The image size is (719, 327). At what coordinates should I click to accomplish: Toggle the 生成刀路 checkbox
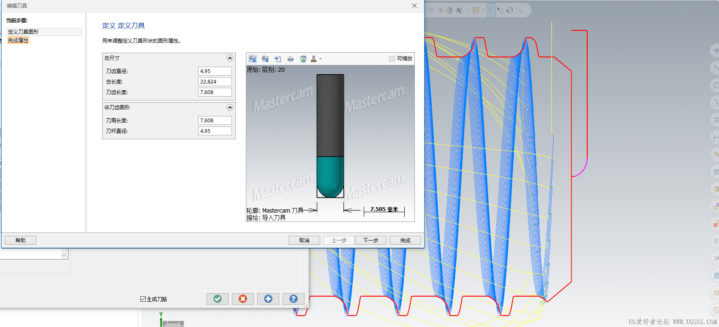tap(143, 299)
